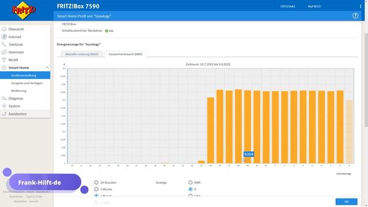Click the Telefonie phone icon

coord(4,44)
